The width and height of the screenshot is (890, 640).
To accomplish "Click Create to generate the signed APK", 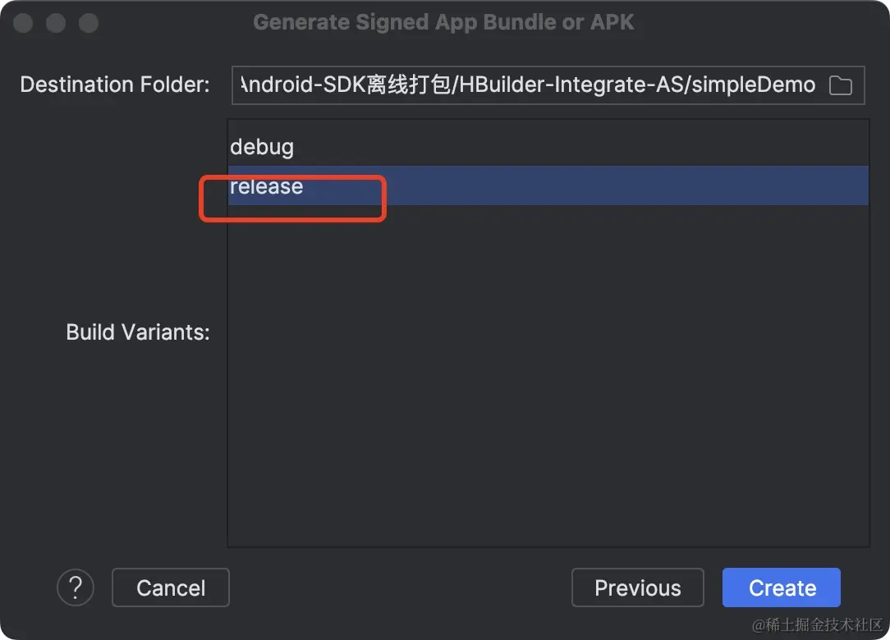I will (x=782, y=587).
